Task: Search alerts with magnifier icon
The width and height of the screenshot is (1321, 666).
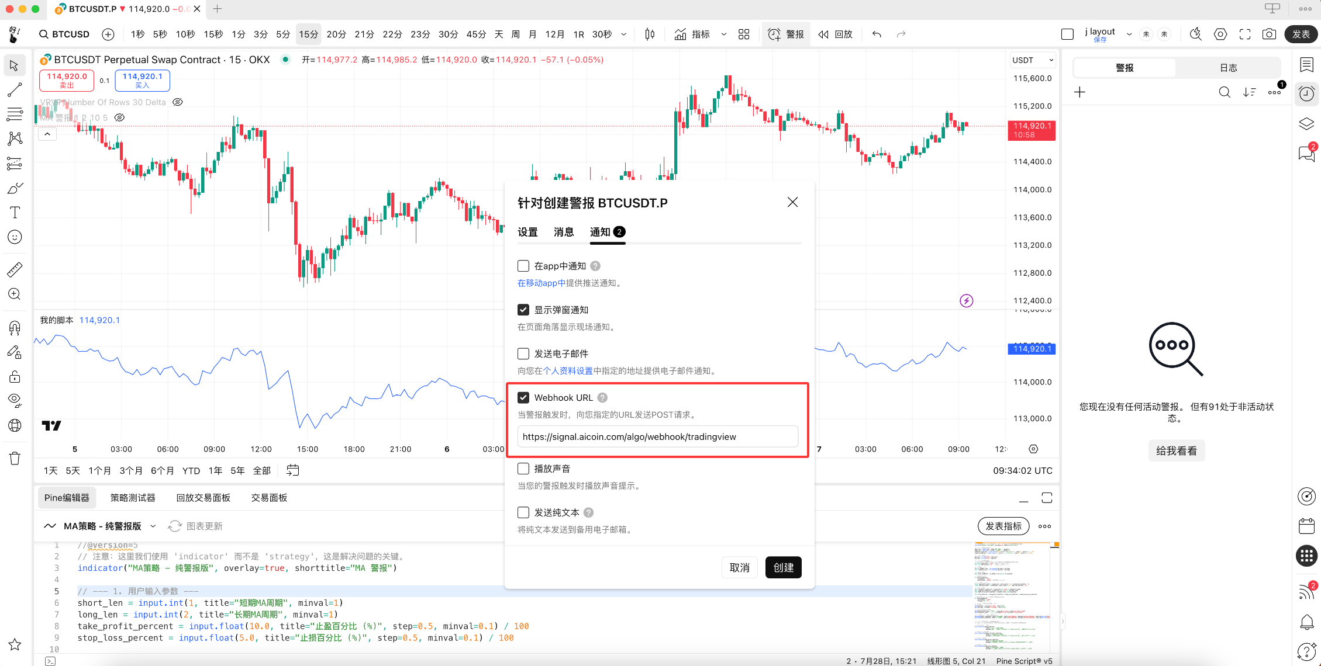Action: pos(1225,92)
